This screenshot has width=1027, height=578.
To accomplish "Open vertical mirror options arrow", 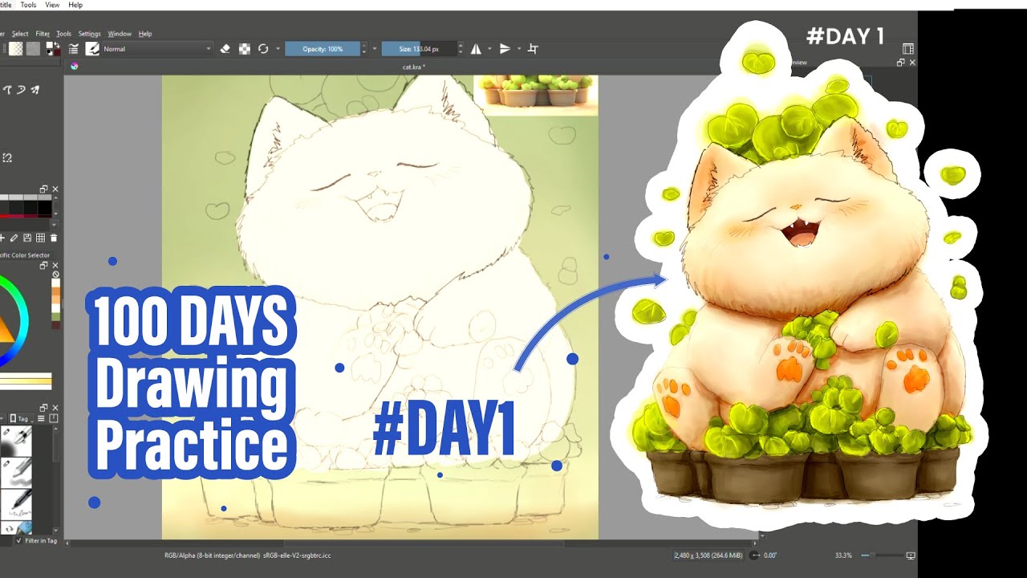I will tap(519, 49).
